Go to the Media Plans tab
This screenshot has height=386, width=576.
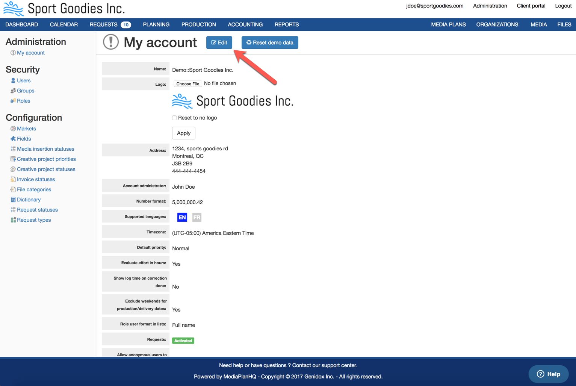[x=448, y=24]
